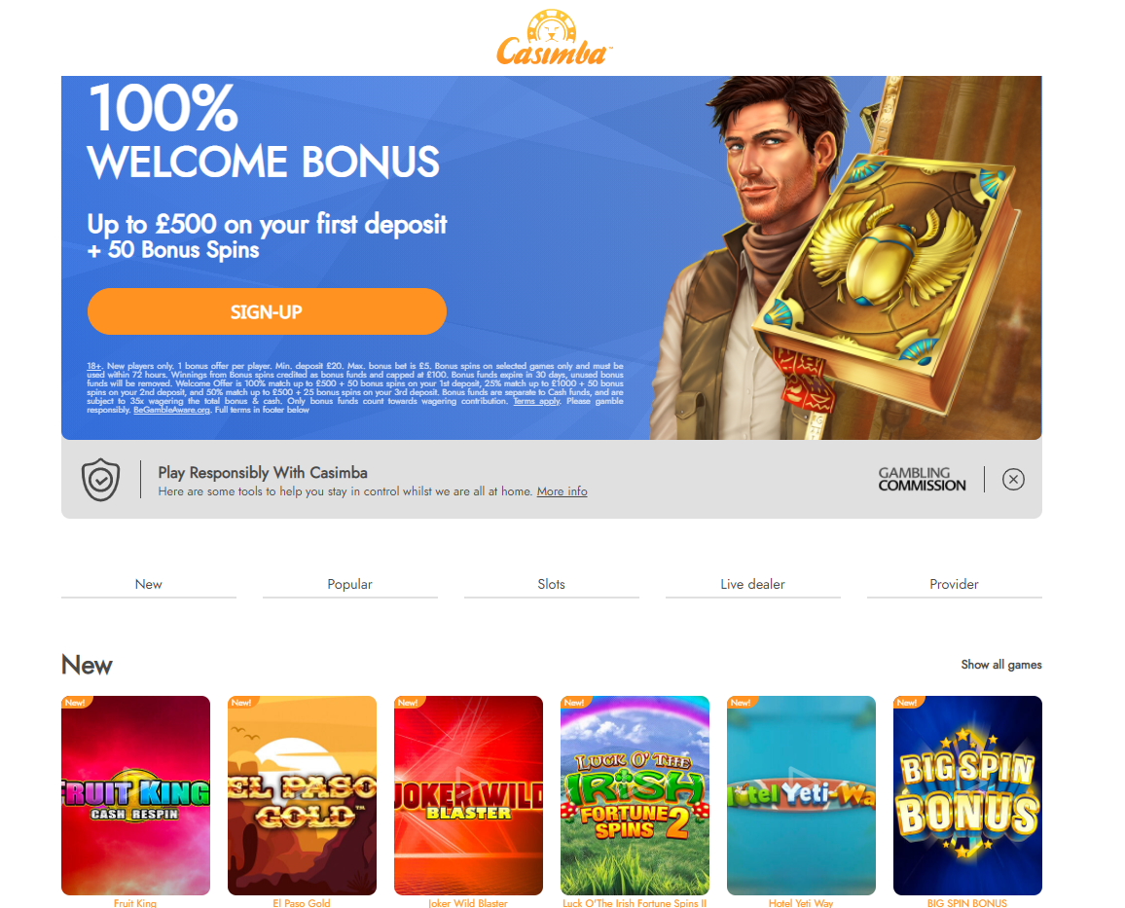Switch to the Popular tab
This screenshot has height=908, width=1125.
(350, 584)
